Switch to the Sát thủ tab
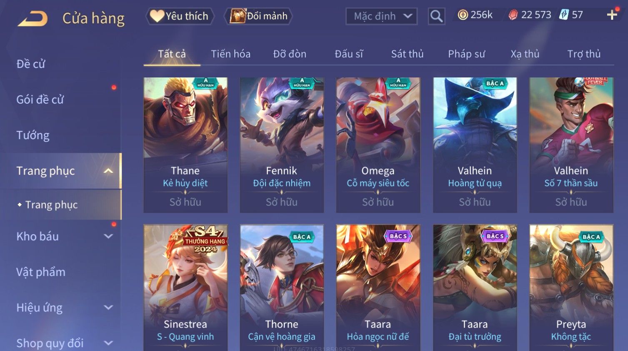Screen dimensions: 628x351 pyautogui.click(x=407, y=54)
